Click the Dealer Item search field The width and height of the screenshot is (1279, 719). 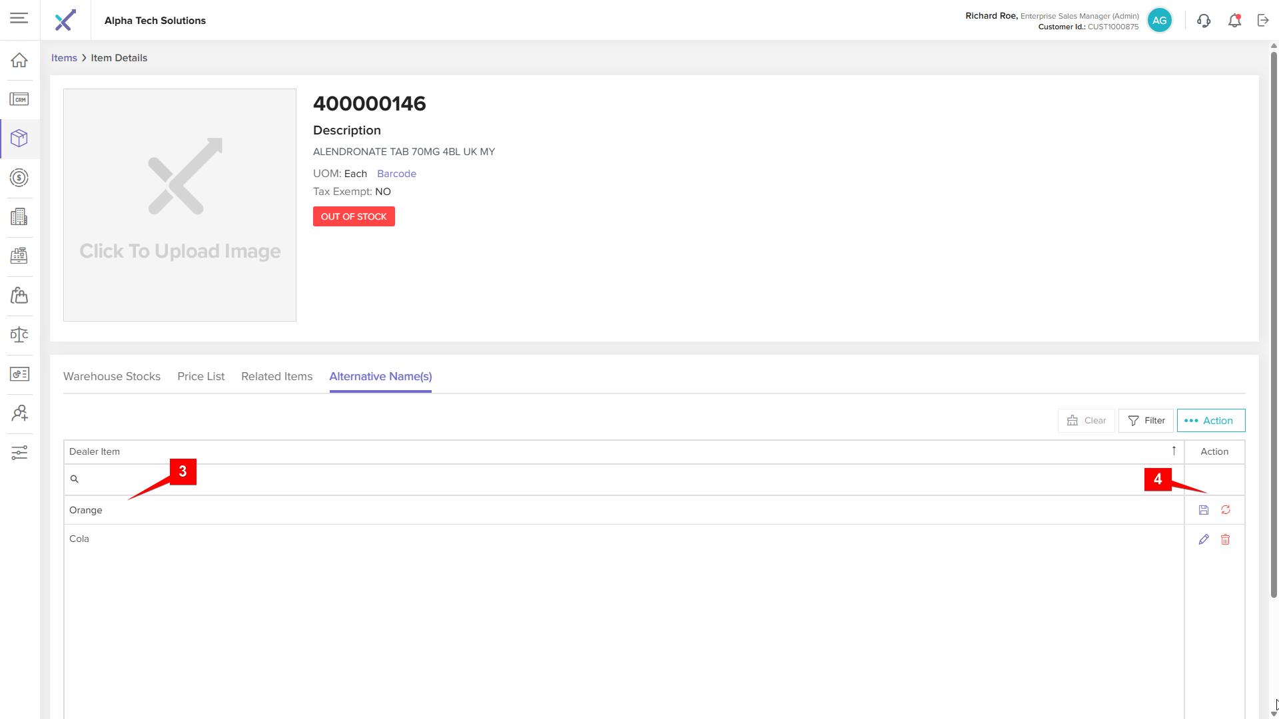click(x=620, y=479)
